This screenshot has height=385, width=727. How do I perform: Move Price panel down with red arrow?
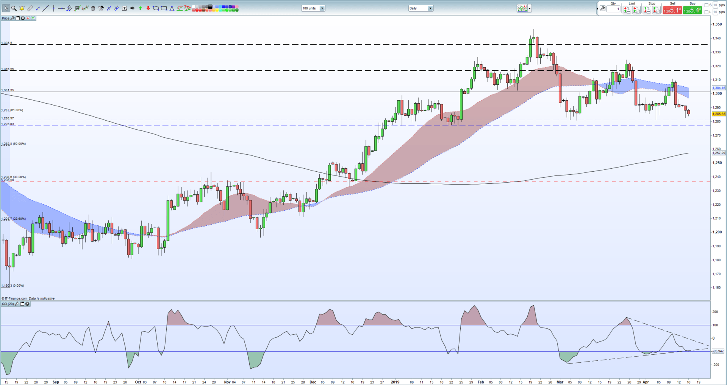[x=28, y=18]
